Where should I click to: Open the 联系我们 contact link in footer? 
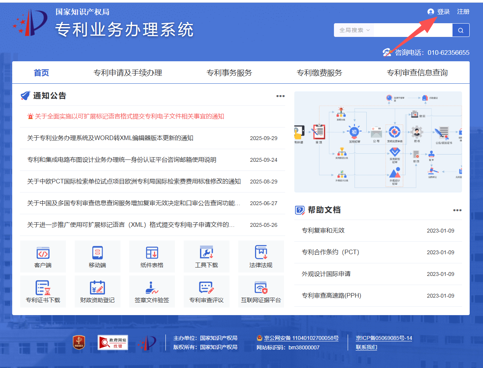(x=366, y=347)
